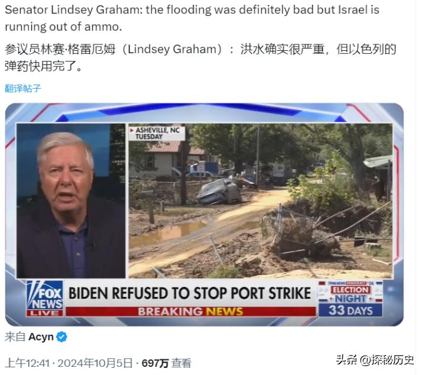This screenshot has height=375, width=424.
Task: Click the 33 DAYS counter box
Action: click(x=351, y=311)
